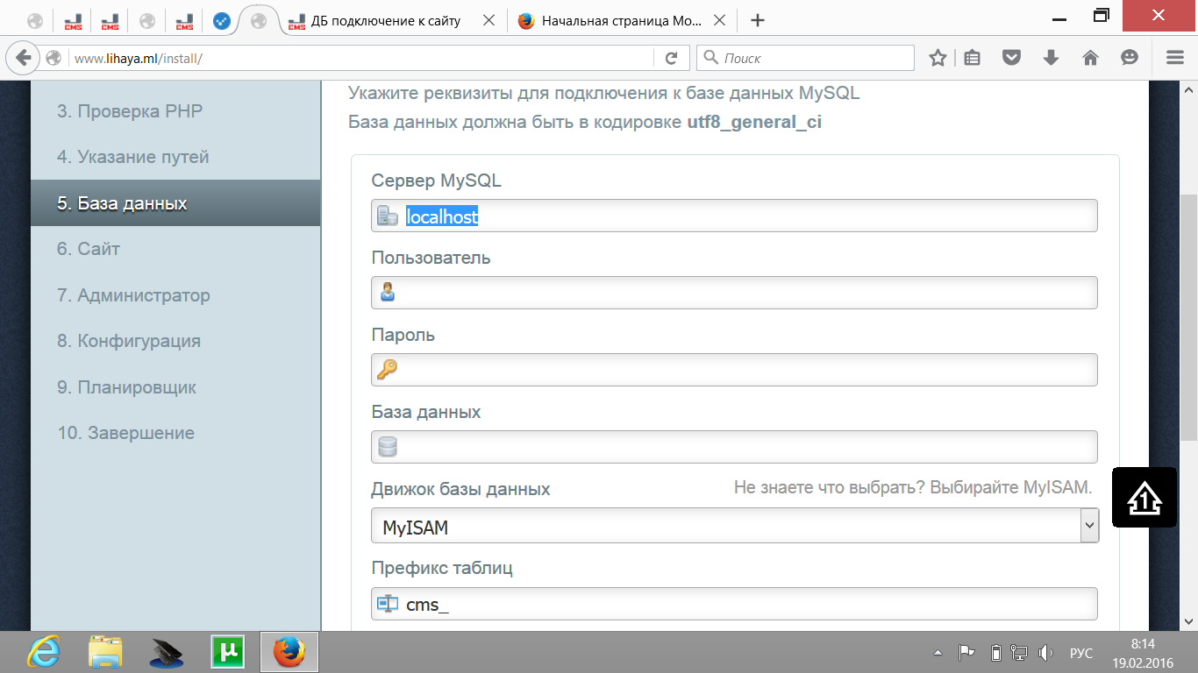Open the 'Движок базы данных' MyISAM dropdown
Image resolution: width=1198 pixels, height=673 pixels.
[735, 526]
